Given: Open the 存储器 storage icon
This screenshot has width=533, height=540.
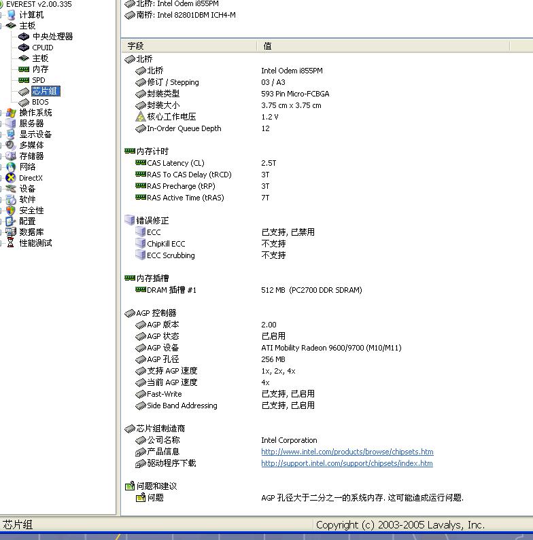Looking at the screenshot, I should (x=11, y=156).
